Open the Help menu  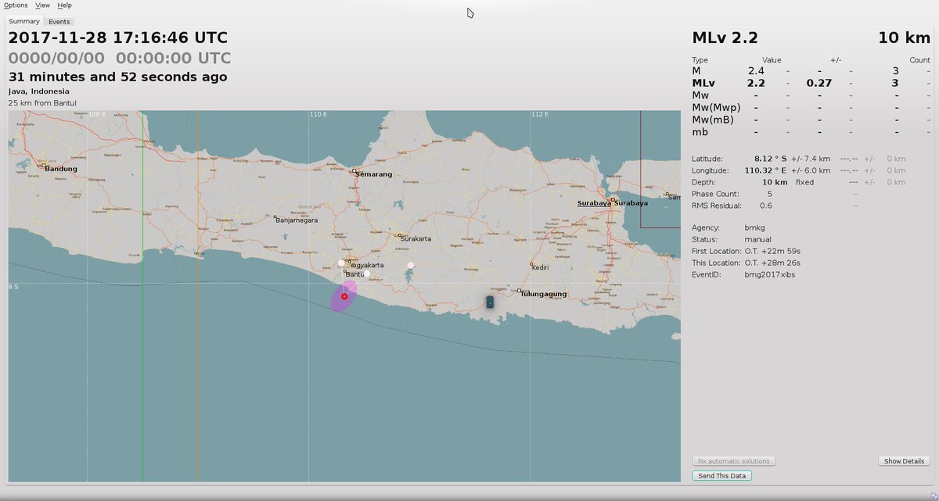[64, 5]
